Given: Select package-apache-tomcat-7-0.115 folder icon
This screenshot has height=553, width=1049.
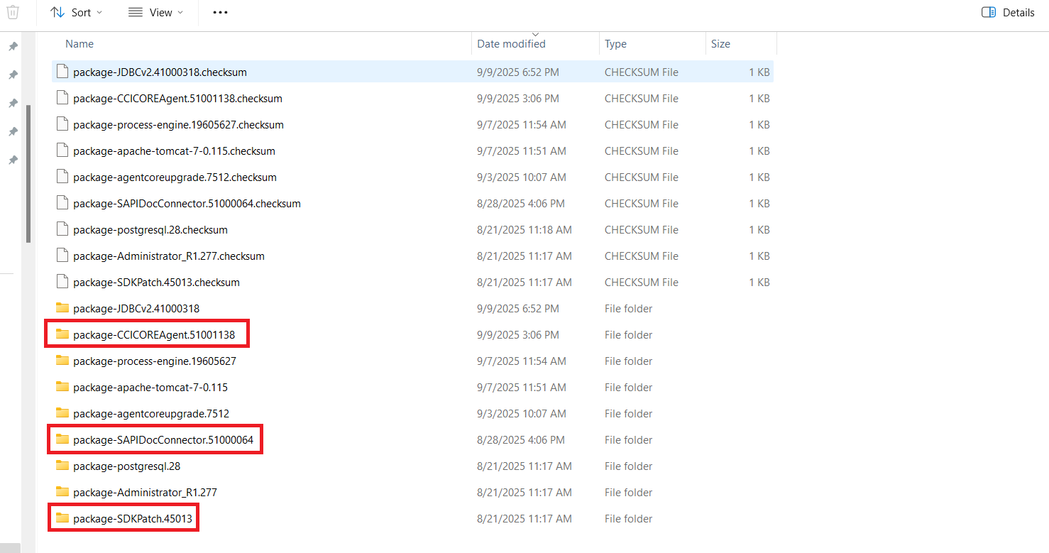Looking at the screenshot, I should click(62, 387).
